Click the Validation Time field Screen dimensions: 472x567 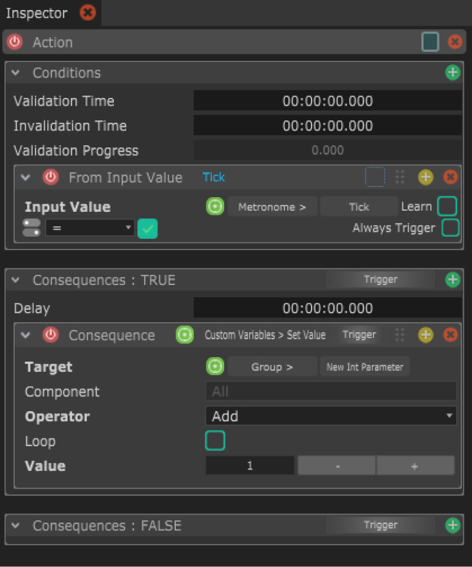click(x=327, y=101)
